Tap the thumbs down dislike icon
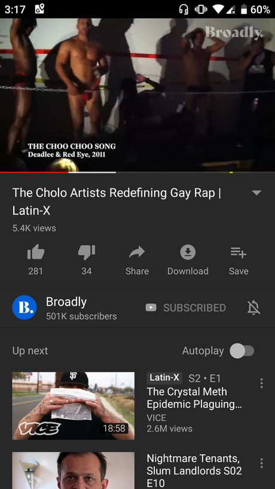 [x=86, y=252]
